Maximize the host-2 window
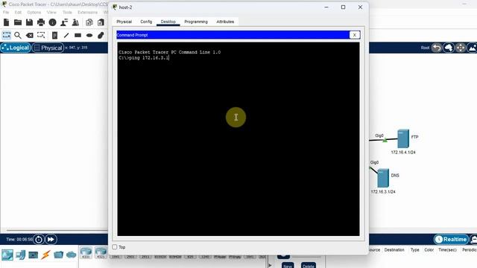Viewport: 477px width, 268px height. click(343, 7)
